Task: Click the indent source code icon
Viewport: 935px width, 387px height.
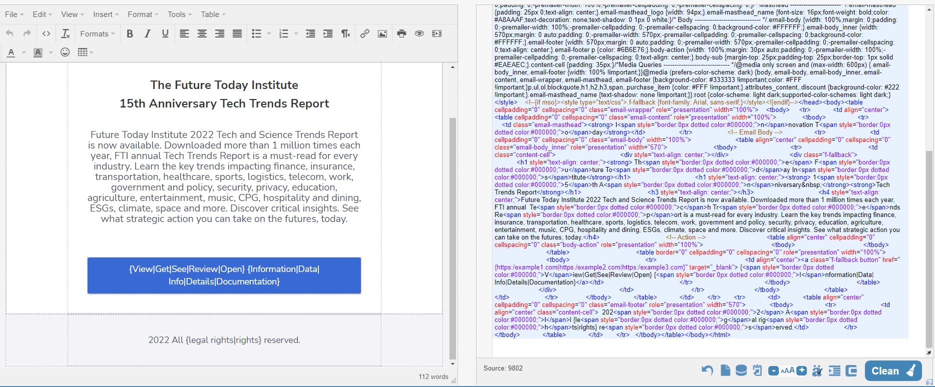Action: [x=834, y=370]
